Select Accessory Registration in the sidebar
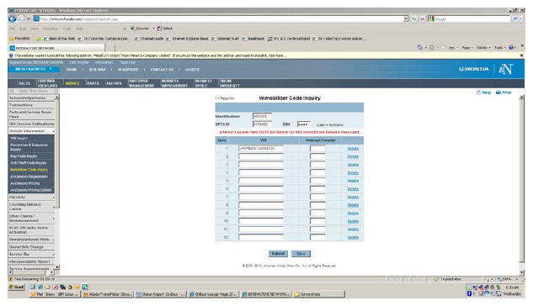Screen dimensions: 533x306 (x=29, y=177)
